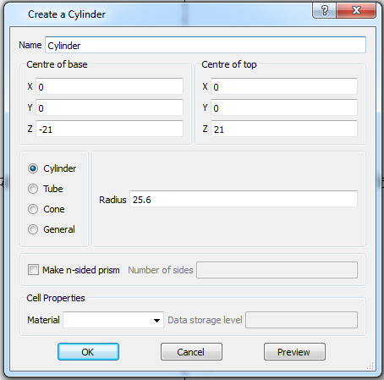
Task: Click the Cancel button
Action: (191, 352)
